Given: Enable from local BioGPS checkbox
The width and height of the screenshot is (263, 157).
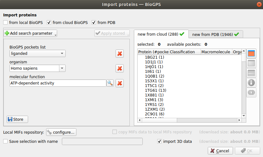Looking at the screenshot, I should click(5, 22).
